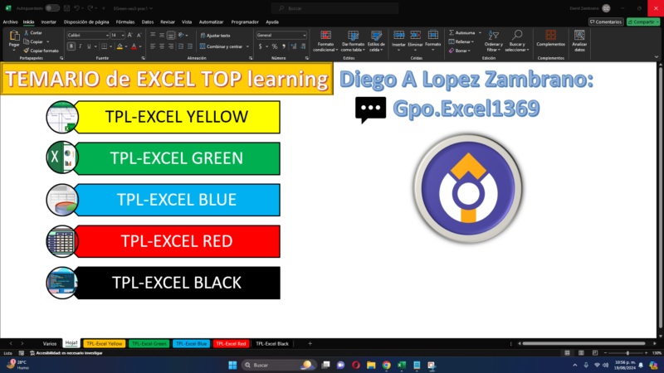
Task: Open the Borrar dropdown
Action: (460, 51)
